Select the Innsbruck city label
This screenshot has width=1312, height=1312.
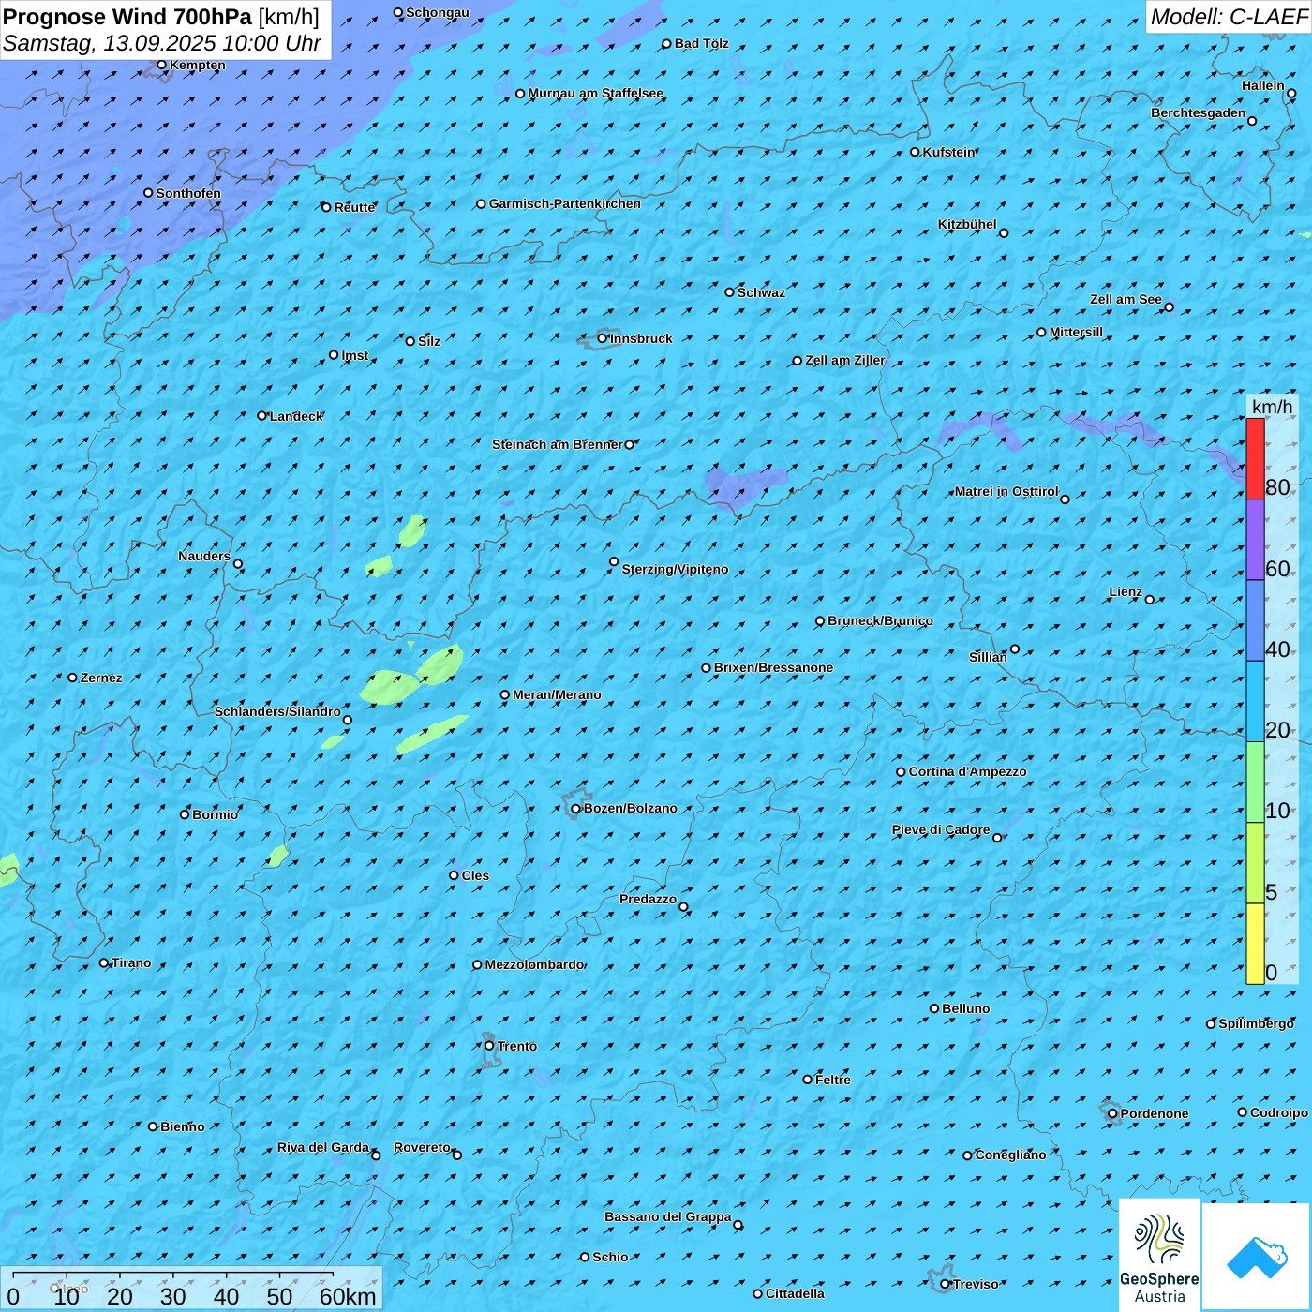coord(641,338)
